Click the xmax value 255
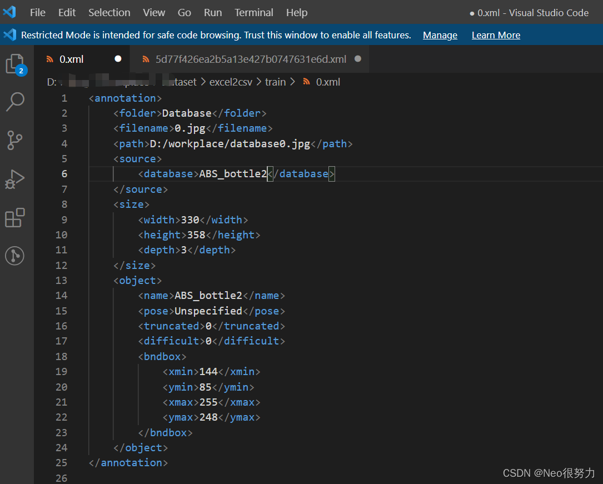 click(208, 402)
